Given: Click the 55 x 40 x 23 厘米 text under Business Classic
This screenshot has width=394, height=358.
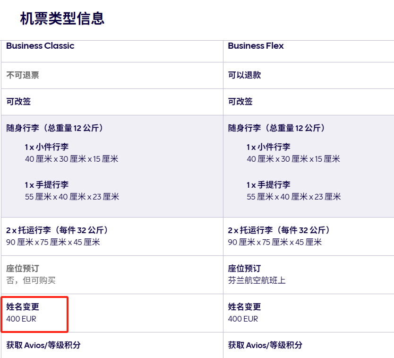Looking at the screenshot, I should (72, 197).
